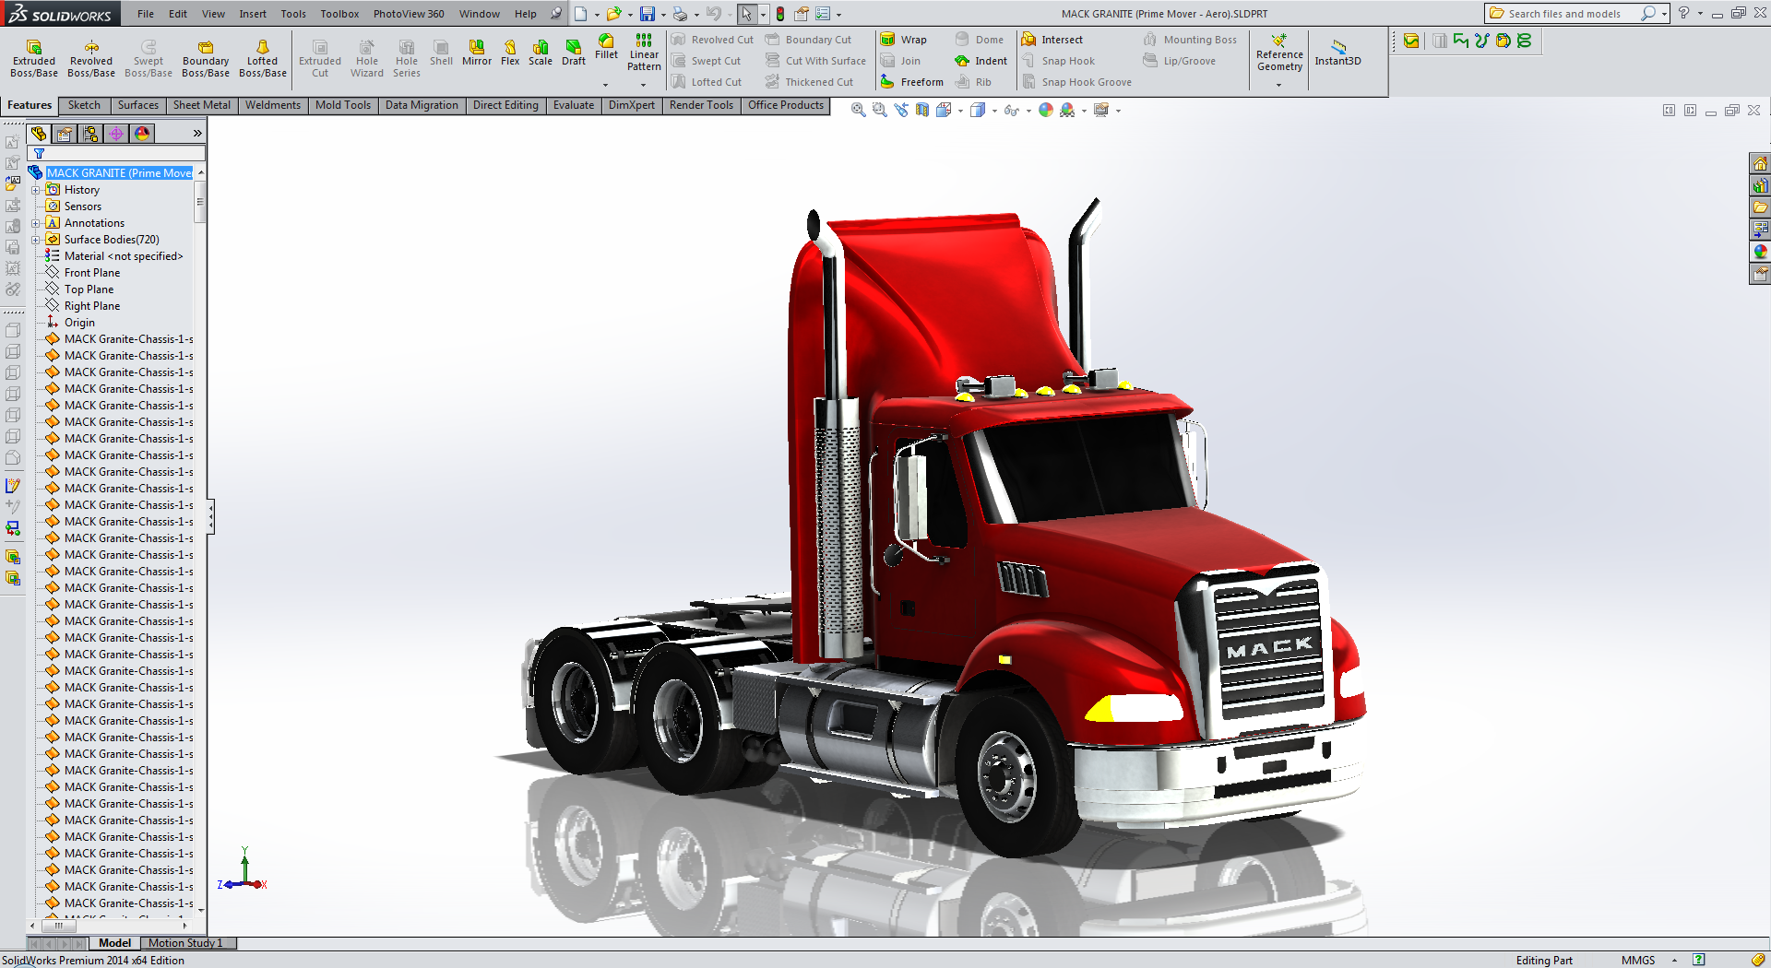The width and height of the screenshot is (1771, 968).
Task: Switch to the Evaluate tab
Action: point(574,105)
